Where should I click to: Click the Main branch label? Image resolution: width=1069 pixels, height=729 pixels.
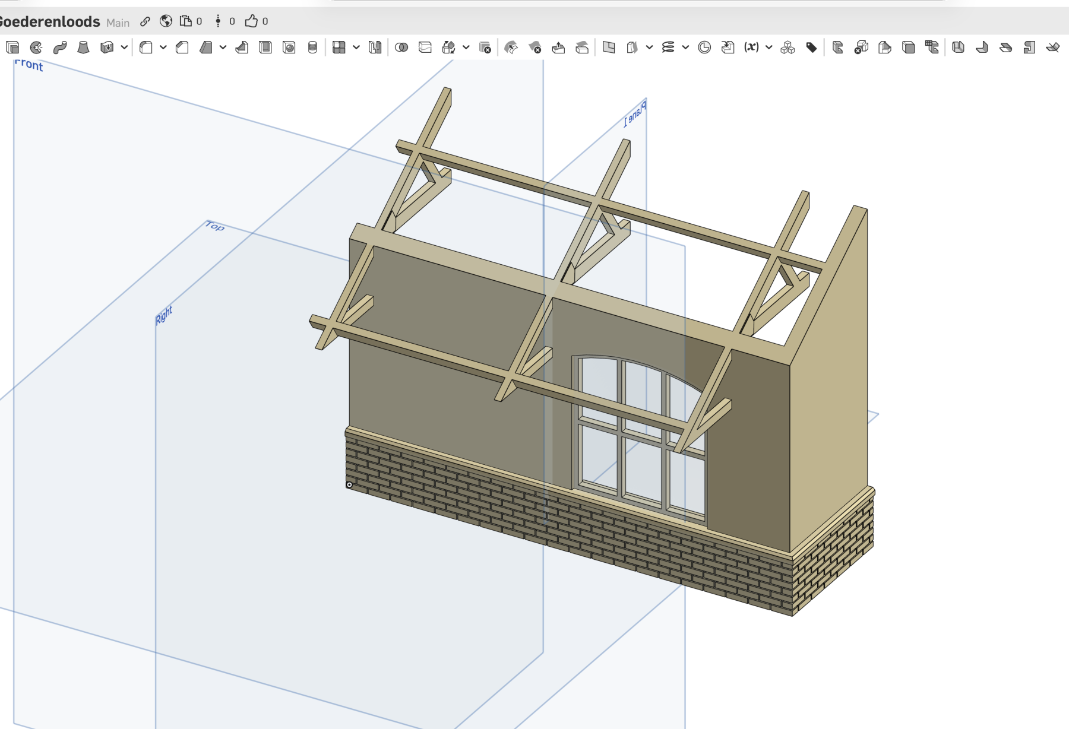118,23
